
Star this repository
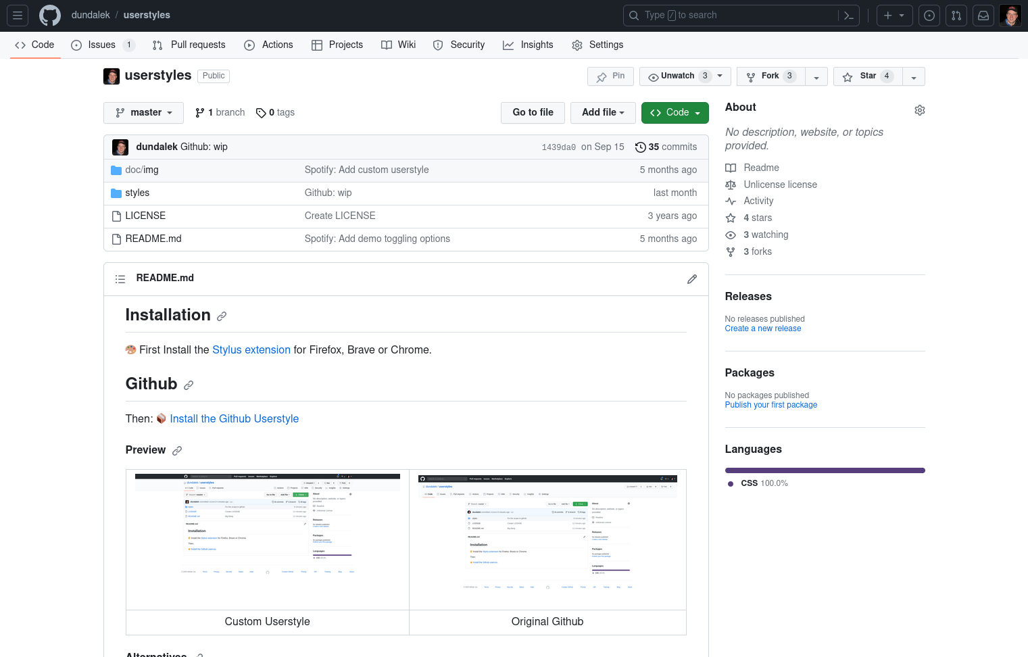(868, 76)
